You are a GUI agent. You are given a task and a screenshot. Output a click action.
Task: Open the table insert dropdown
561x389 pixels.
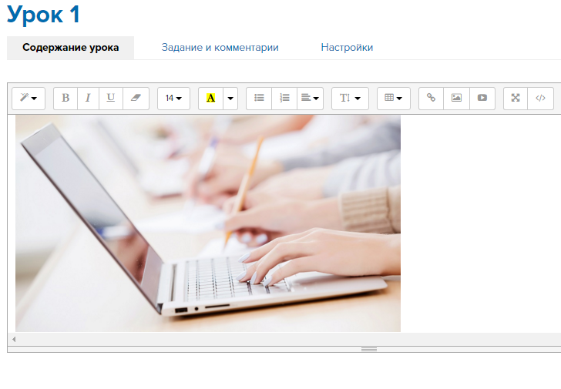coord(393,98)
